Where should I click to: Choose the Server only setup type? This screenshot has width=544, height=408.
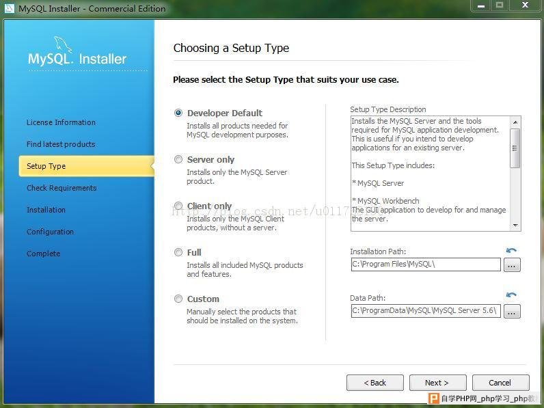coord(178,159)
